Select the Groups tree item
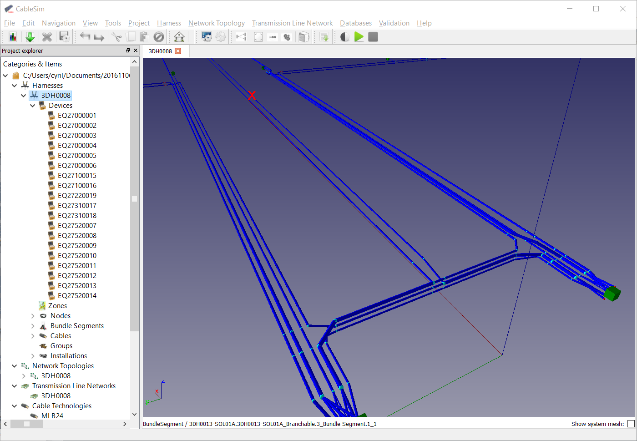 (61, 346)
